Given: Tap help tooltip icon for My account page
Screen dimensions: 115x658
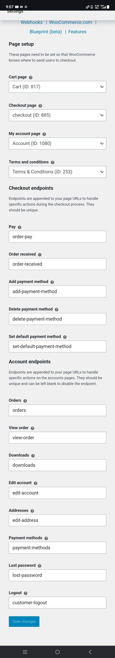Looking at the screenshot, I should pos(44,134).
